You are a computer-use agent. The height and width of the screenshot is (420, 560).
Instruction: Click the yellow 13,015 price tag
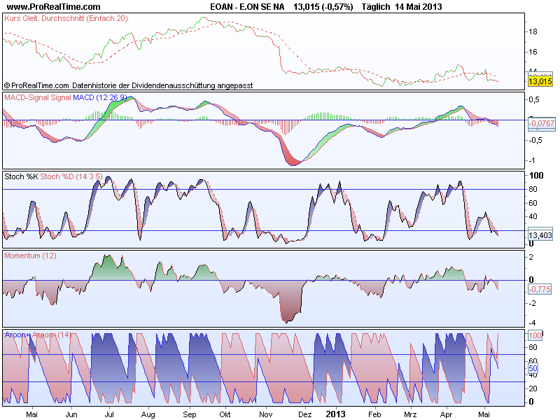(x=540, y=81)
